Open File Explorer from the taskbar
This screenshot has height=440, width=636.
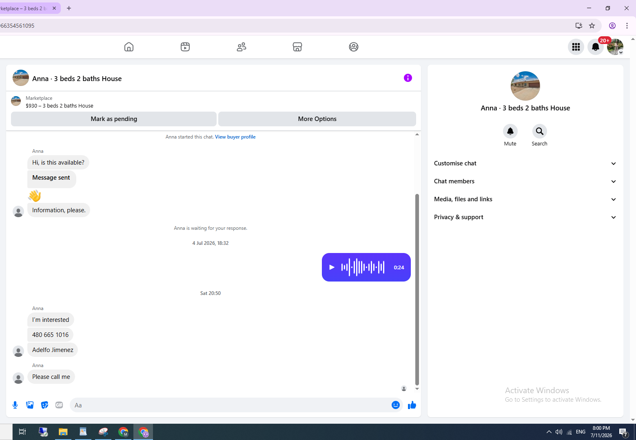(63, 432)
